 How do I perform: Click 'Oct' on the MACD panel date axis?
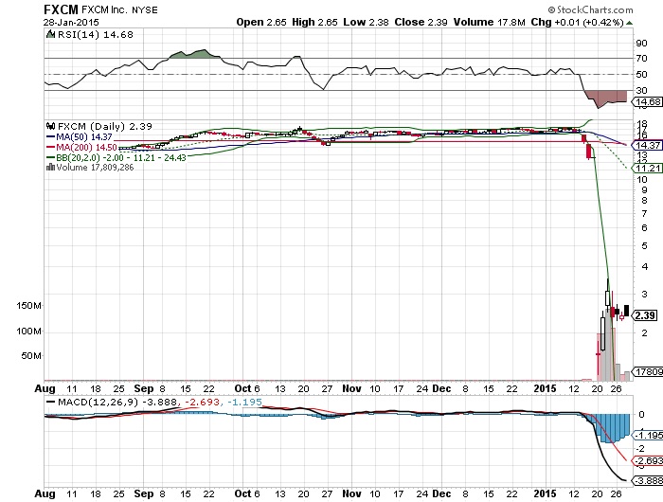tap(243, 493)
